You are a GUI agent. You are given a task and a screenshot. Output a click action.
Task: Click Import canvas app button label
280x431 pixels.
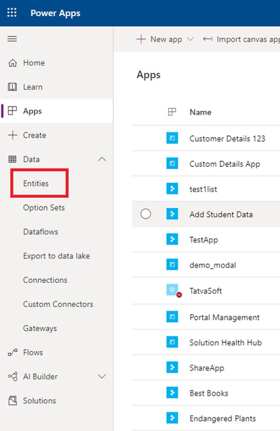pyautogui.click(x=248, y=40)
